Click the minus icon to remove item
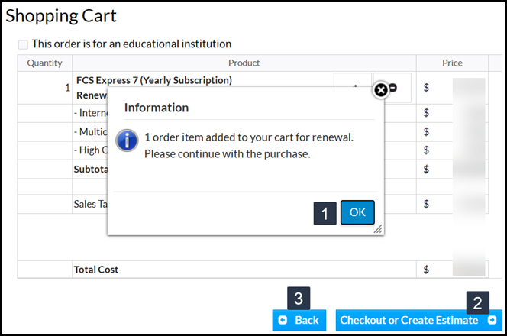 coord(392,89)
